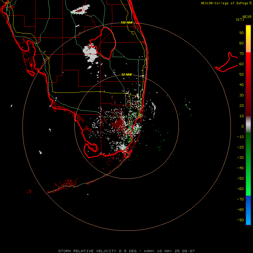Screen dimensions: 253x253
Task: Click the -80 value on the velocity scale
Action: (x=240, y=210)
